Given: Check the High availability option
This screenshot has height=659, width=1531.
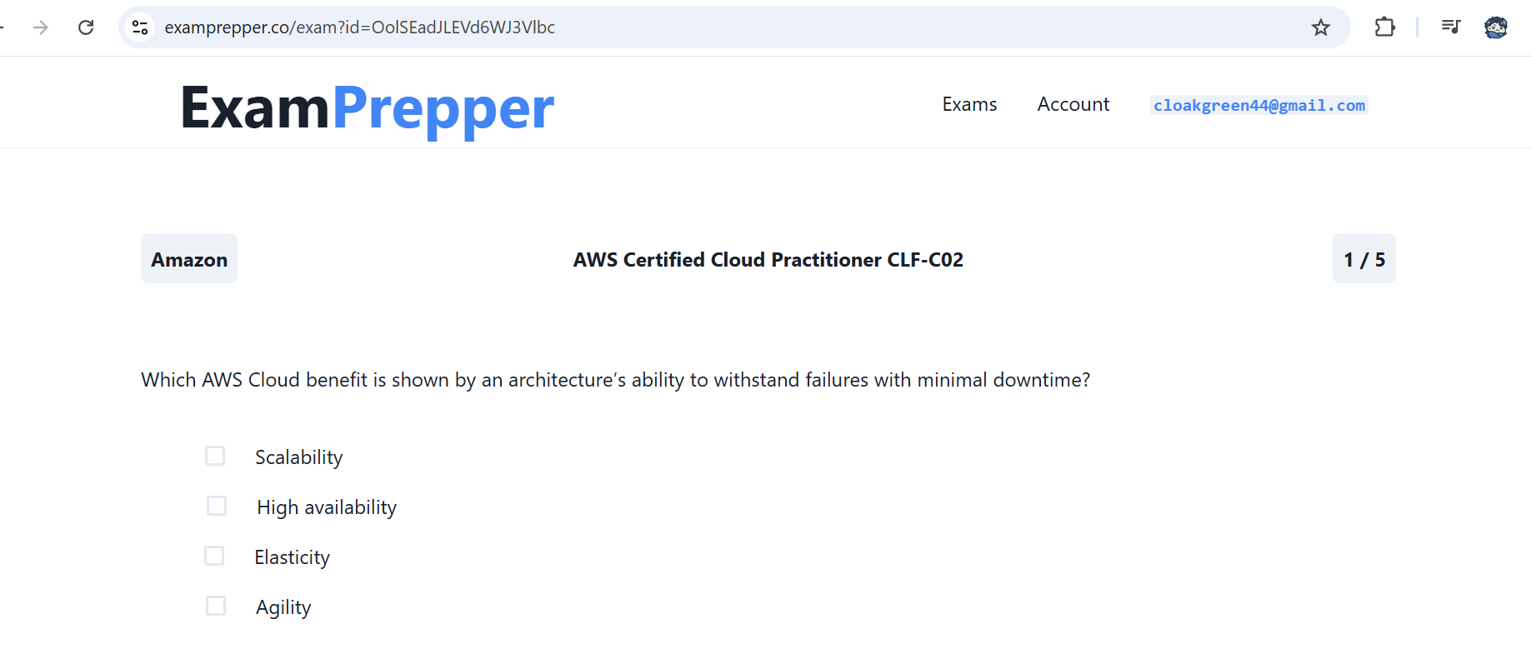Looking at the screenshot, I should click(x=217, y=506).
